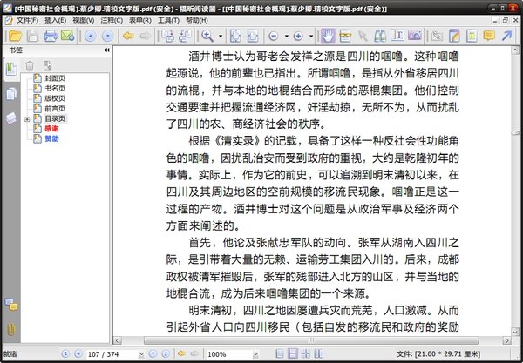
Task: Open the 工具(T) menu
Action: point(168,21)
